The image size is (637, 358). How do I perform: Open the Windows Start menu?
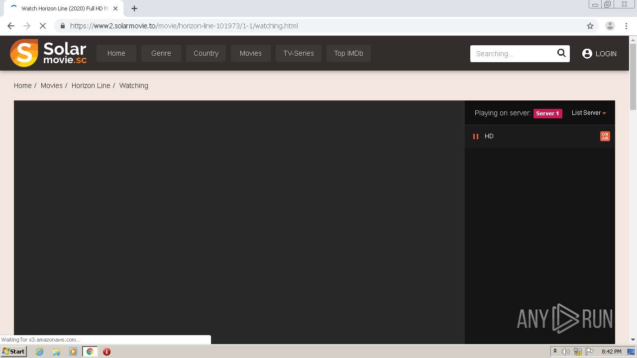(x=14, y=351)
